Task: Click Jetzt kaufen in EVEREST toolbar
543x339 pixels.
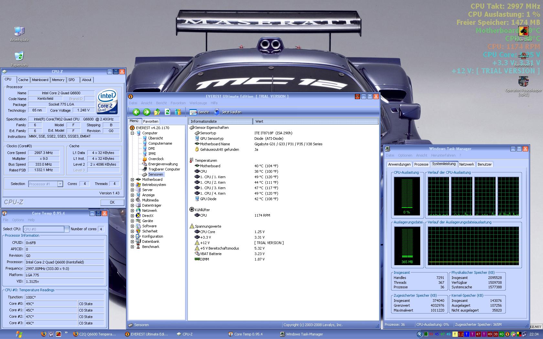Action: 228,112
